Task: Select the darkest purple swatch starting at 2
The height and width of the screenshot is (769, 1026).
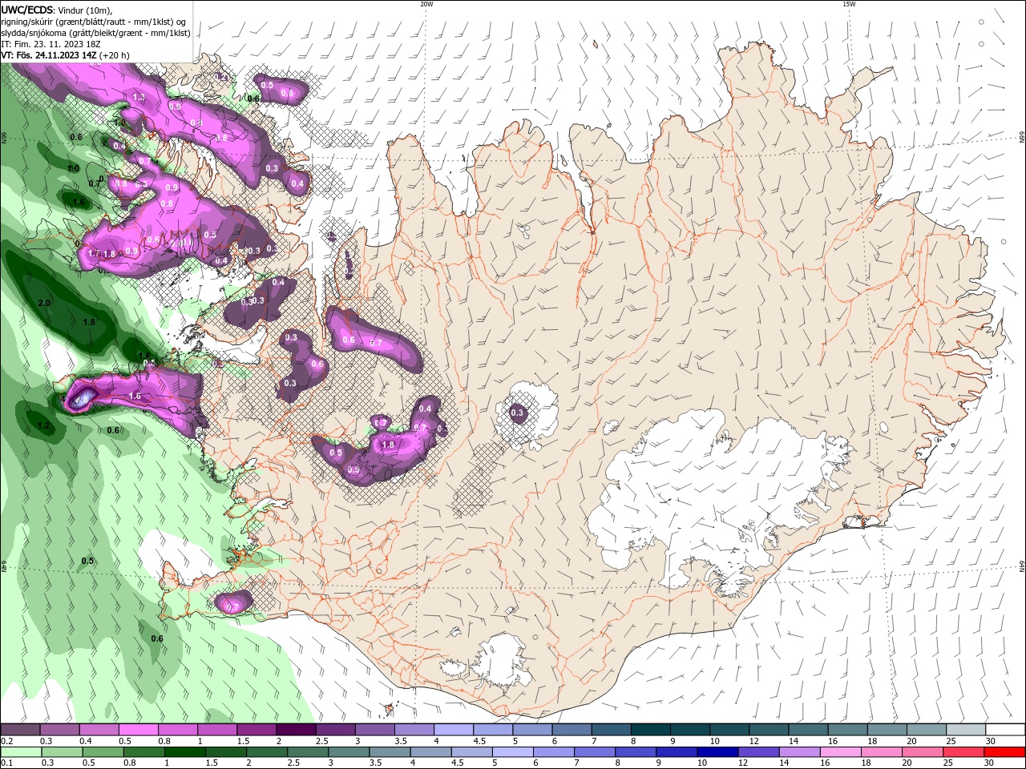Action: (295, 730)
